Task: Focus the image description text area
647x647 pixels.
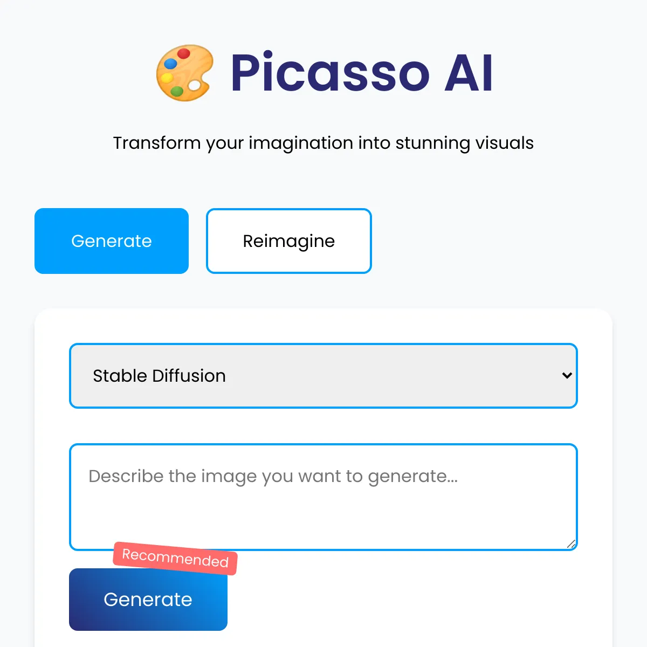Action: pyautogui.click(x=323, y=497)
